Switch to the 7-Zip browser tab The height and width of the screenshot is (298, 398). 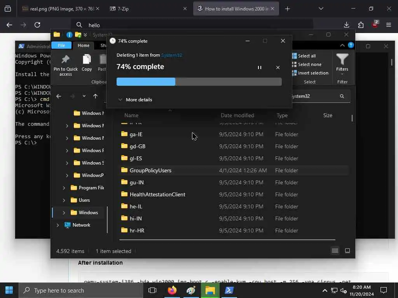(x=147, y=9)
